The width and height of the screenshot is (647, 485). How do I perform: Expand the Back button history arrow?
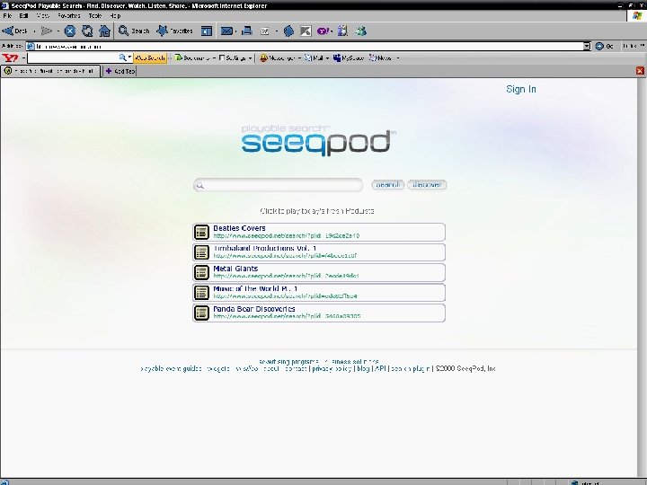tap(34, 31)
